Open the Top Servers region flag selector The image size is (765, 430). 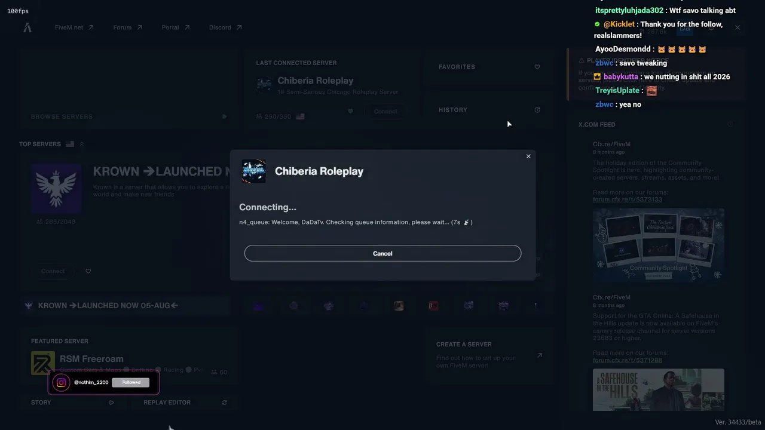[x=70, y=144]
